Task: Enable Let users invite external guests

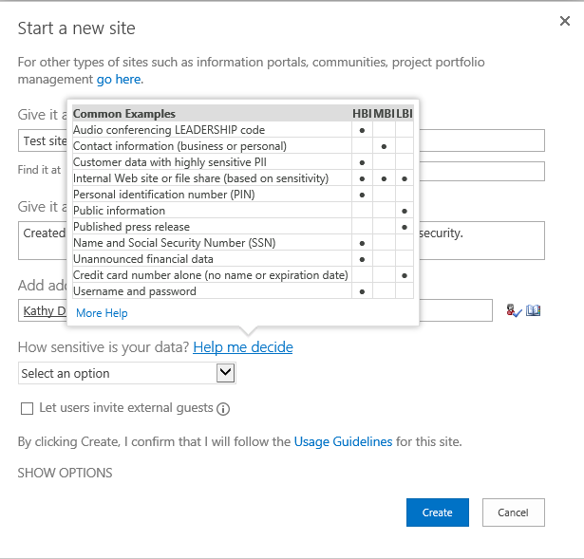Action: point(27,408)
